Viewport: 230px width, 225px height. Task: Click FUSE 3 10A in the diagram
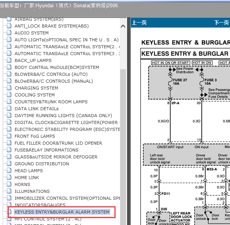click(210, 82)
